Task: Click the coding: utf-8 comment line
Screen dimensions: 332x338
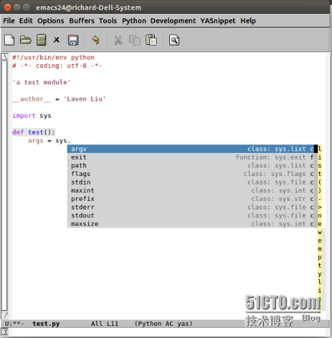Action: [57, 66]
